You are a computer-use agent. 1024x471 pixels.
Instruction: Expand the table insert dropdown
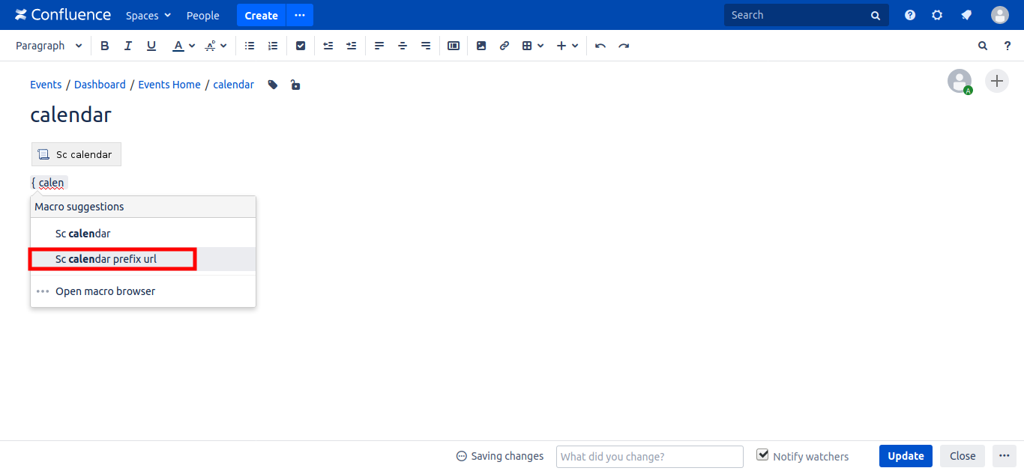tap(533, 46)
